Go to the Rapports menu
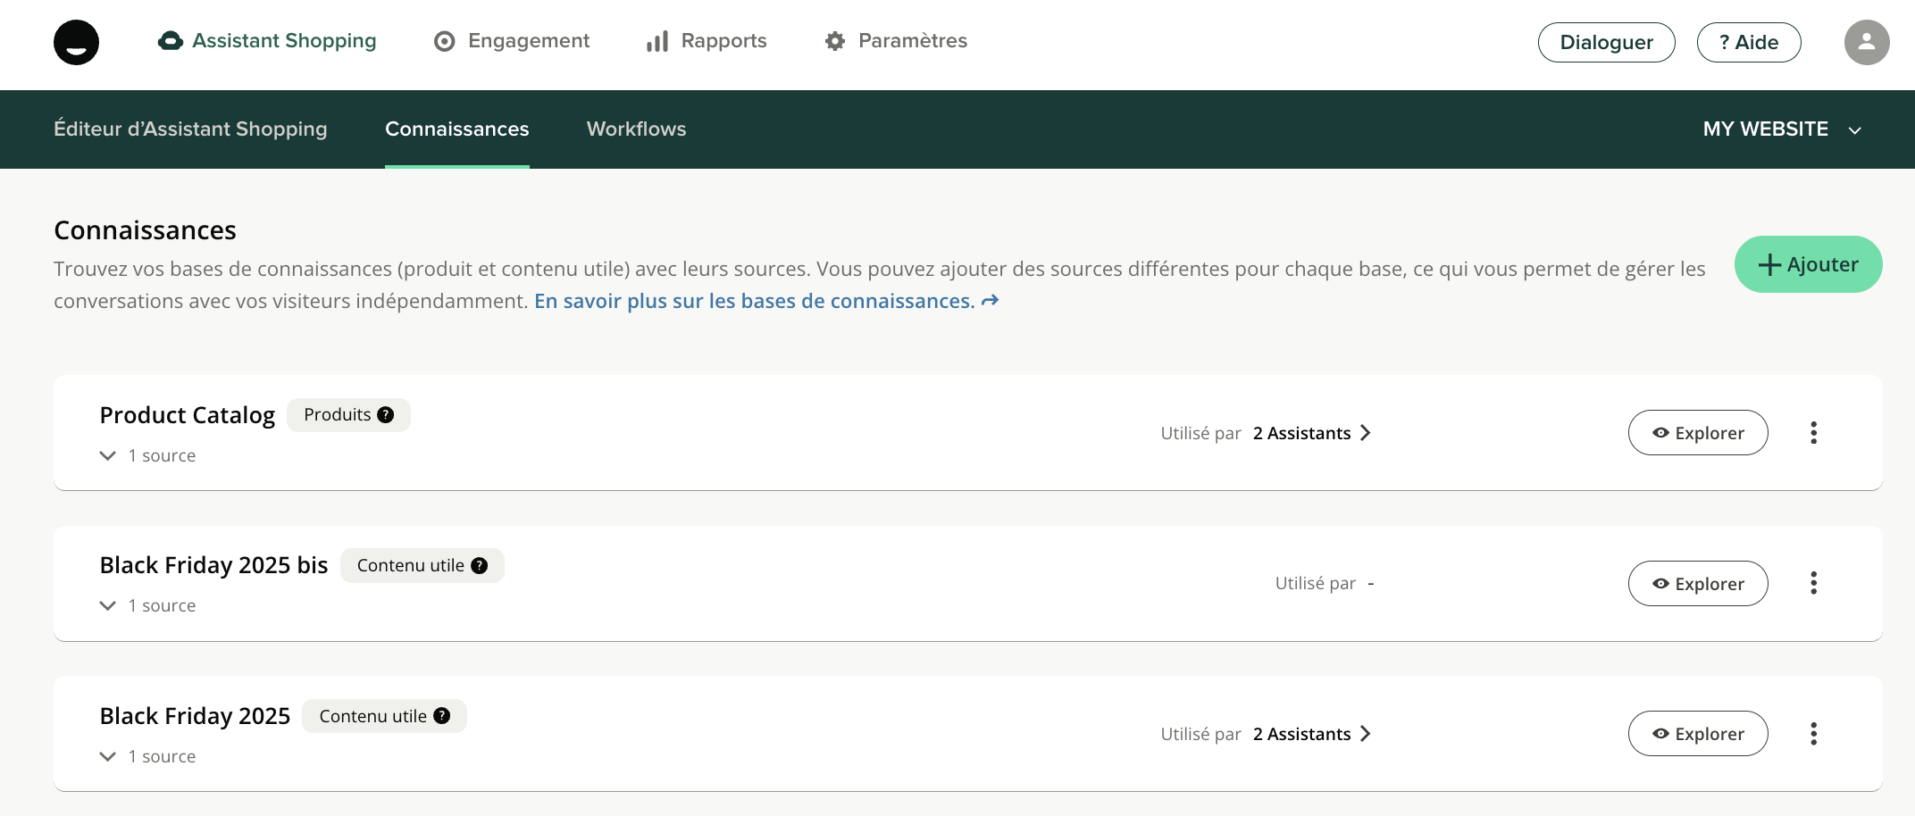The height and width of the screenshot is (816, 1915). pos(707,41)
